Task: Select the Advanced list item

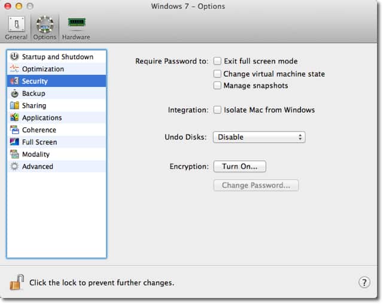Action: click(57, 166)
